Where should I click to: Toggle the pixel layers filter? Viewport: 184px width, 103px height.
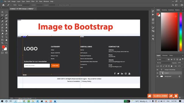169,60
